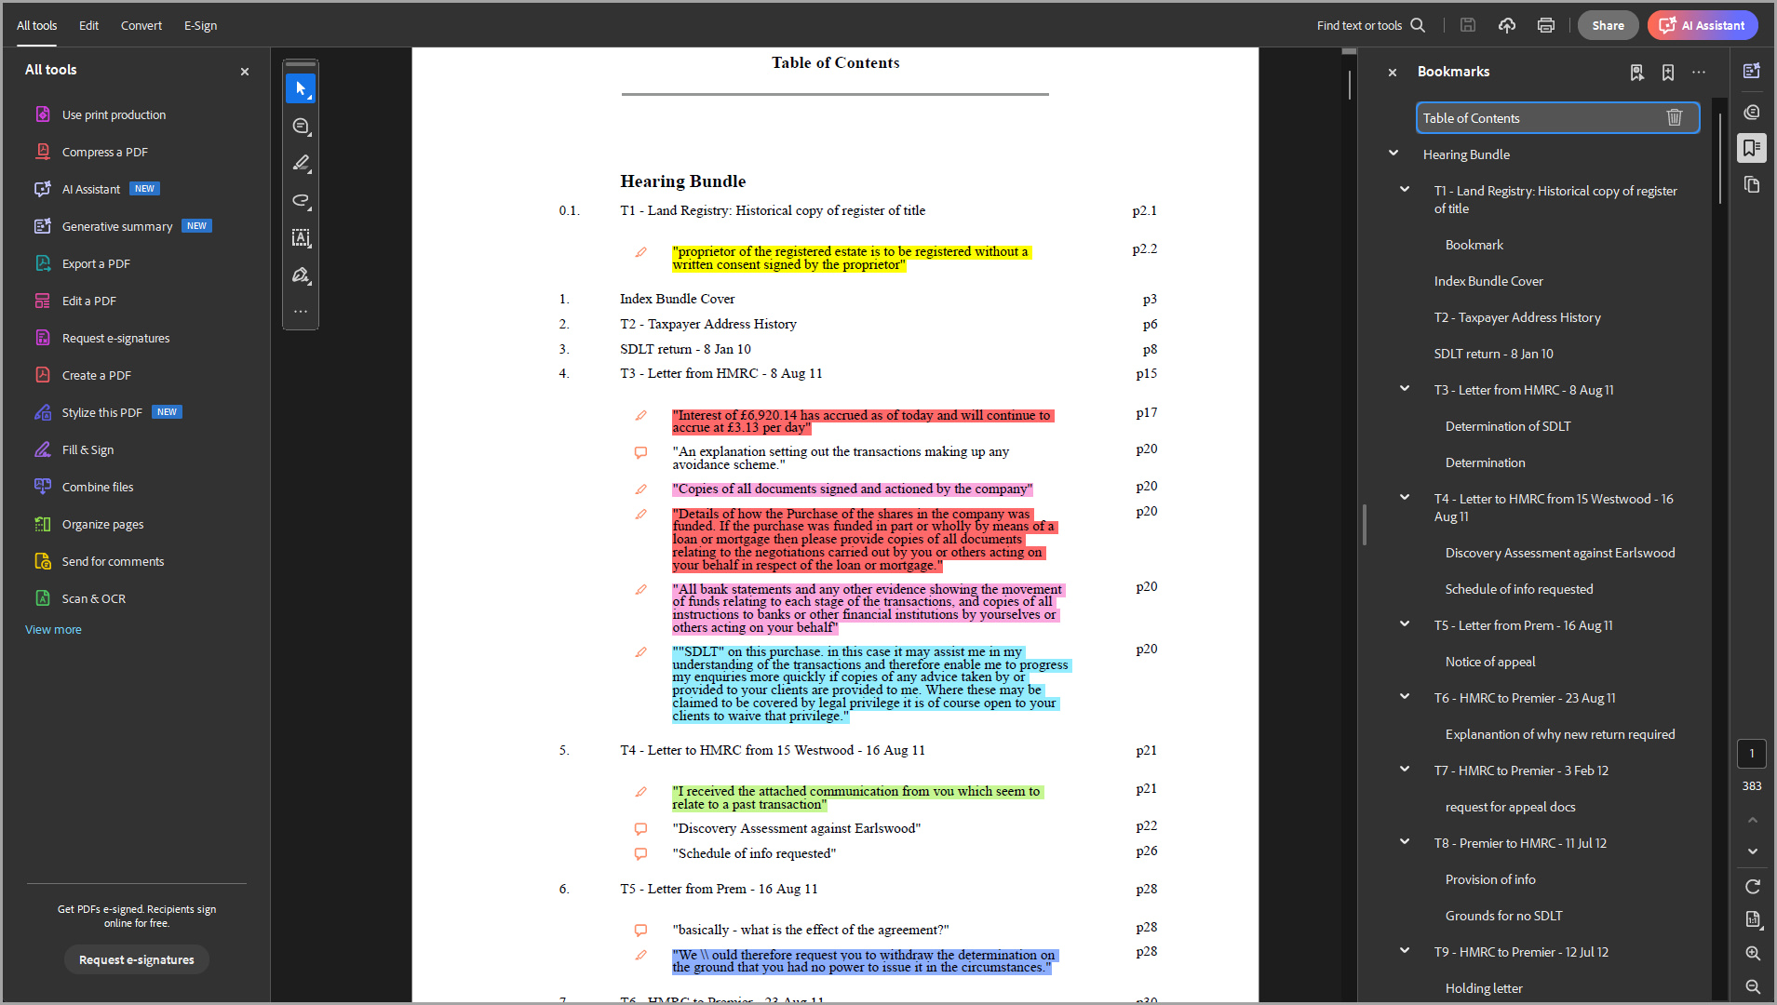Select the arrow selection tool
Viewport: 1777px width, 1005px height.
(301, 89)
